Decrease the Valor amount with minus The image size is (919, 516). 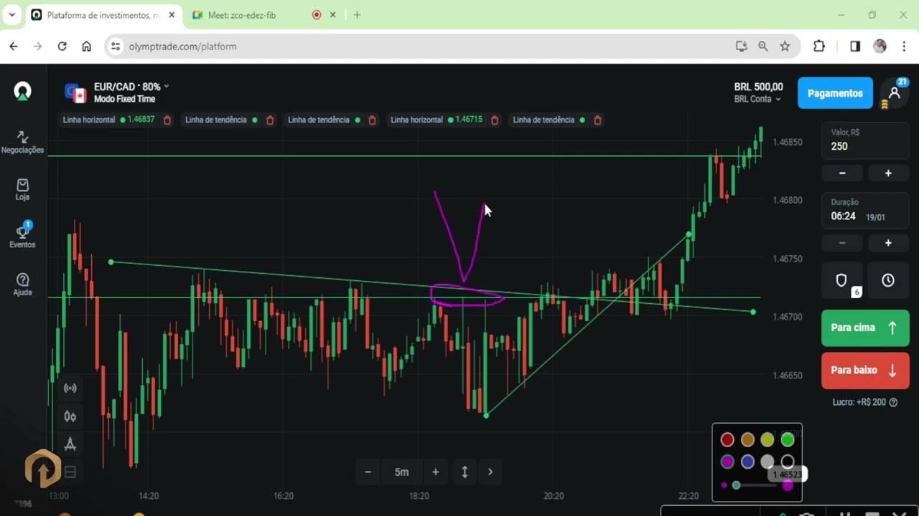[x=842, y=173]
